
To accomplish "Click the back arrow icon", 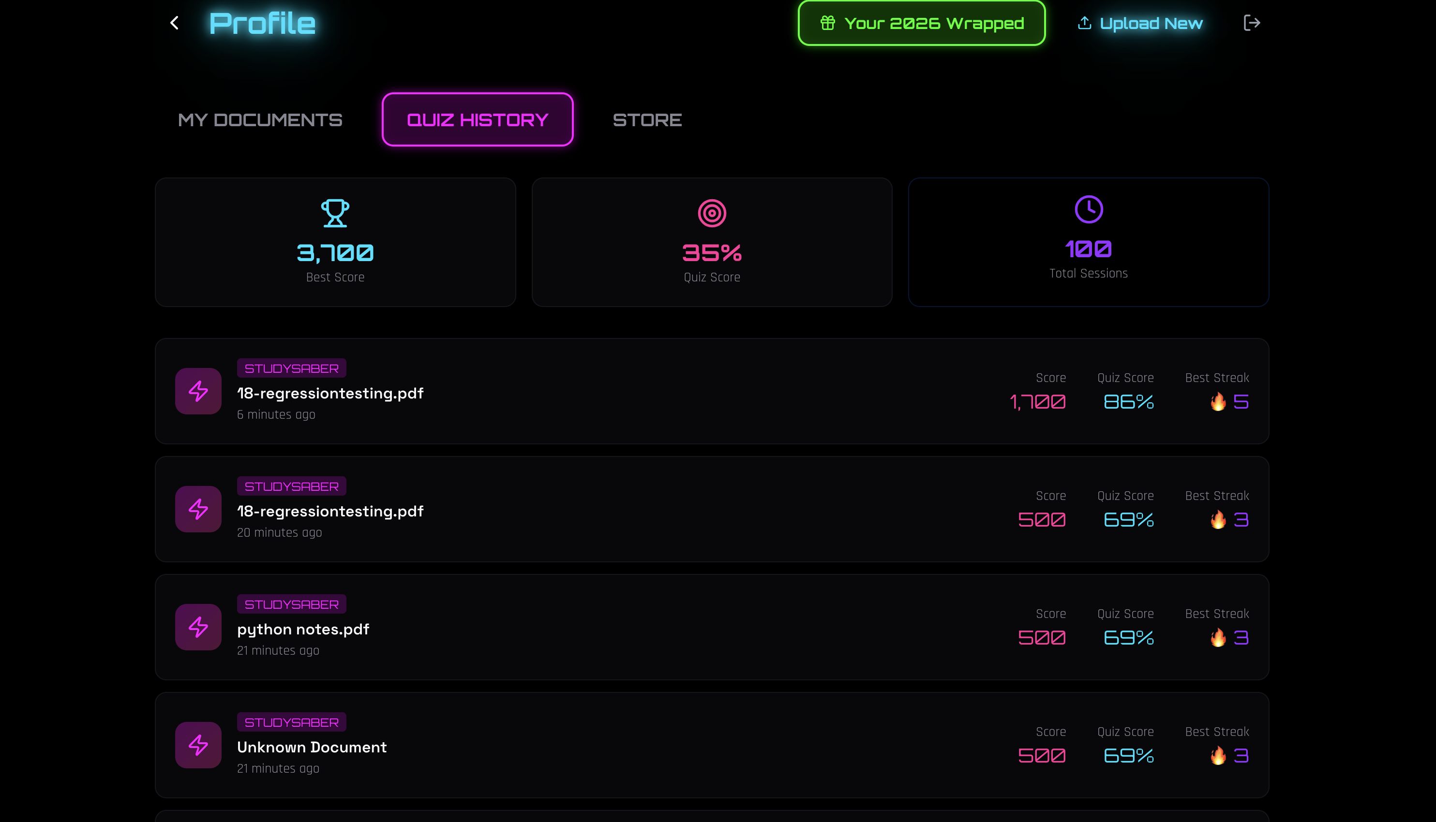I will [175, 23].
